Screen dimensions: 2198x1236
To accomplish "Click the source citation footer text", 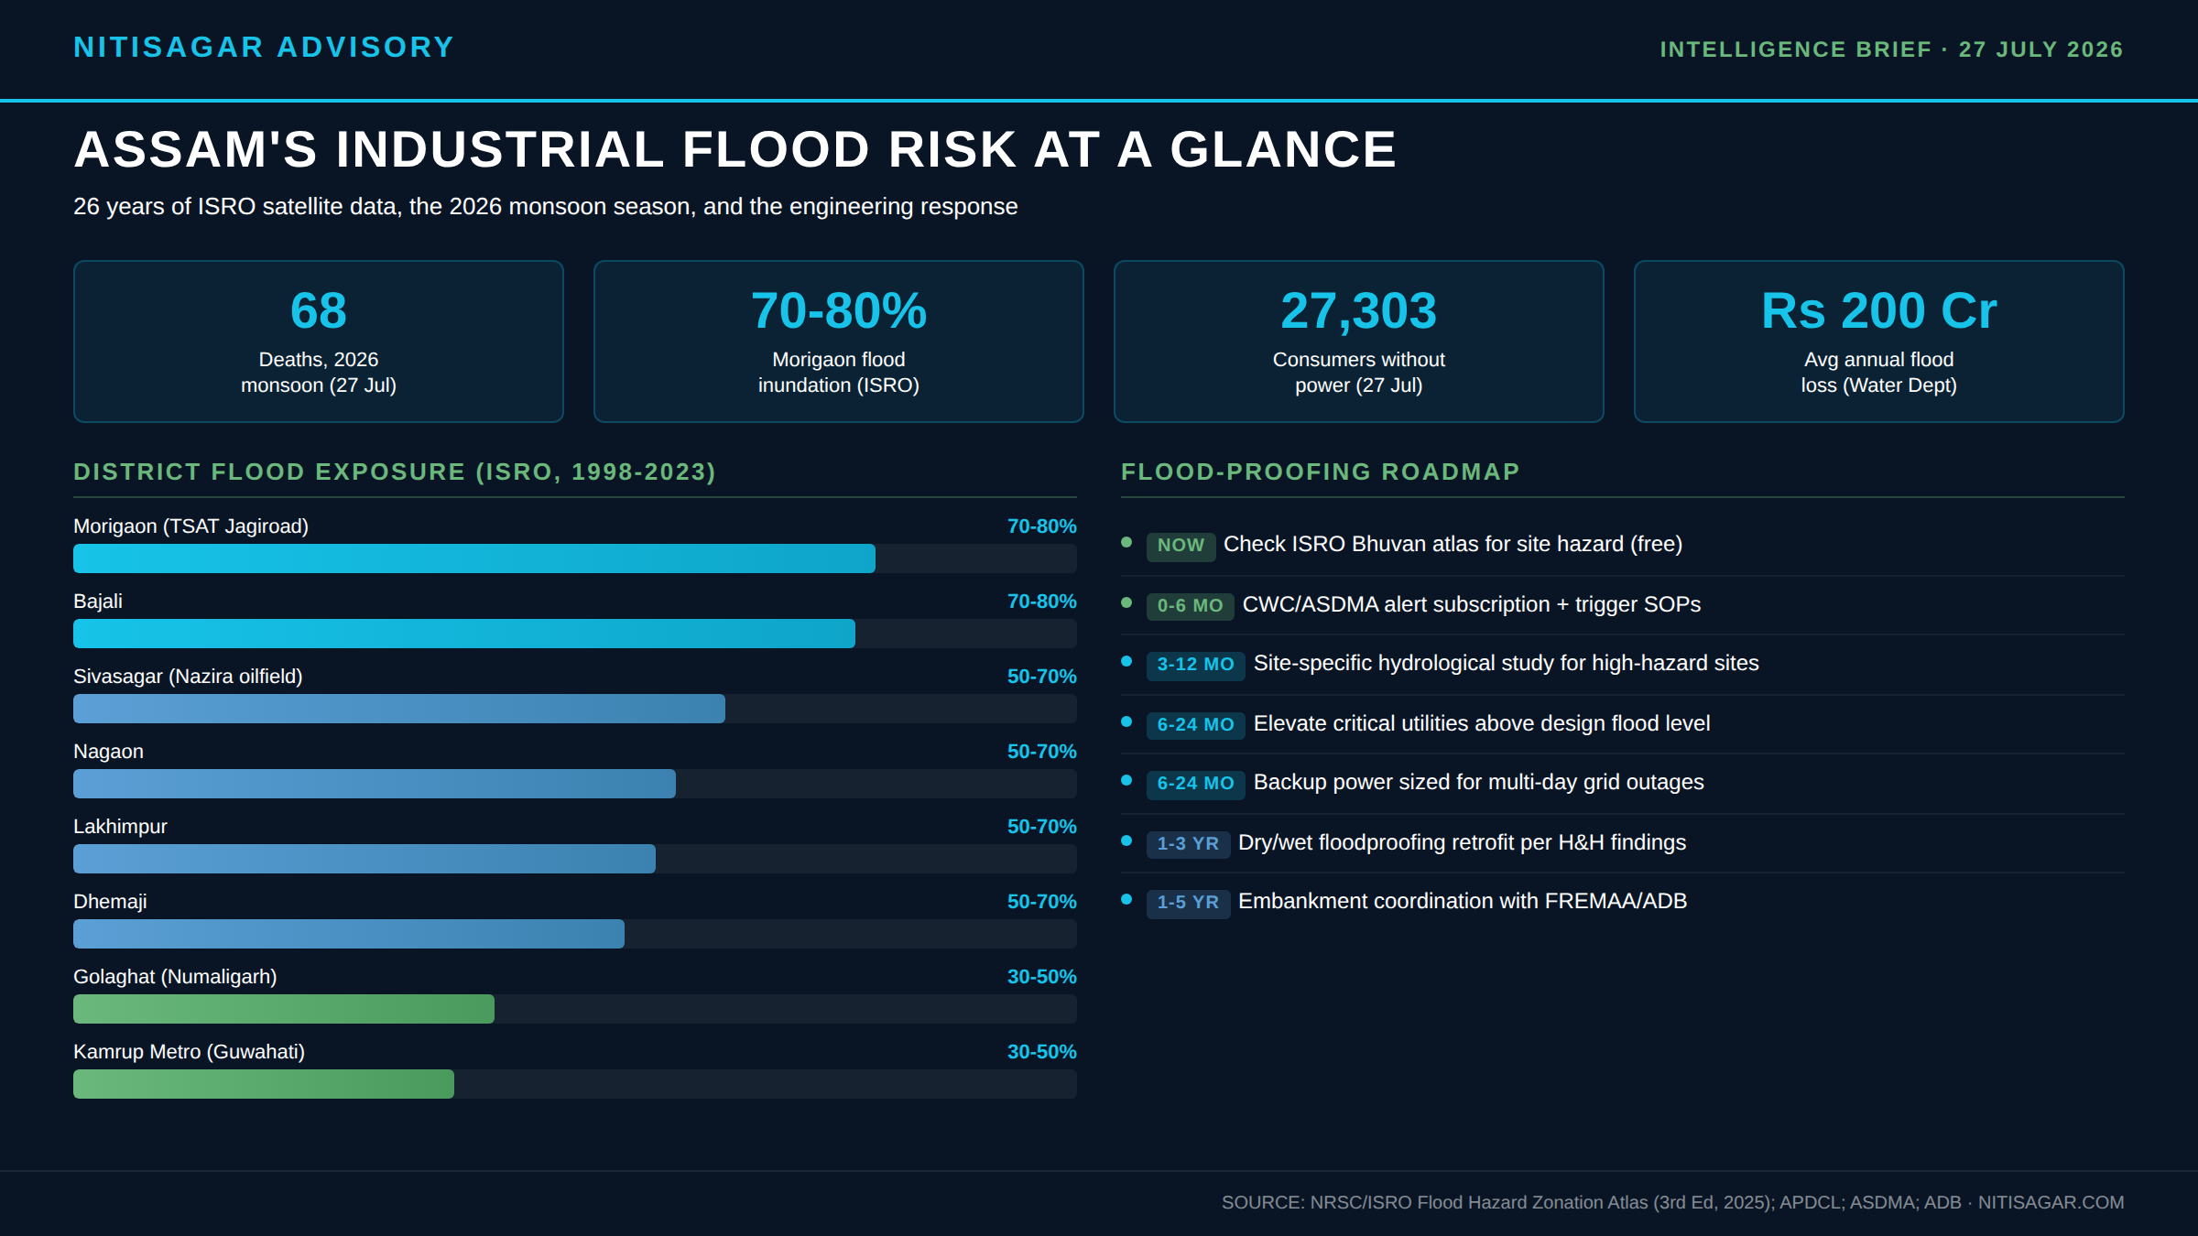I will coord(1672,1202).
